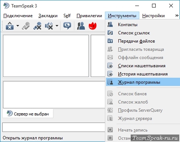The width and height of the screenshot is (180, 142).
Task: Open Списки нашептывания from the menu
Action: tap(143, 66)
